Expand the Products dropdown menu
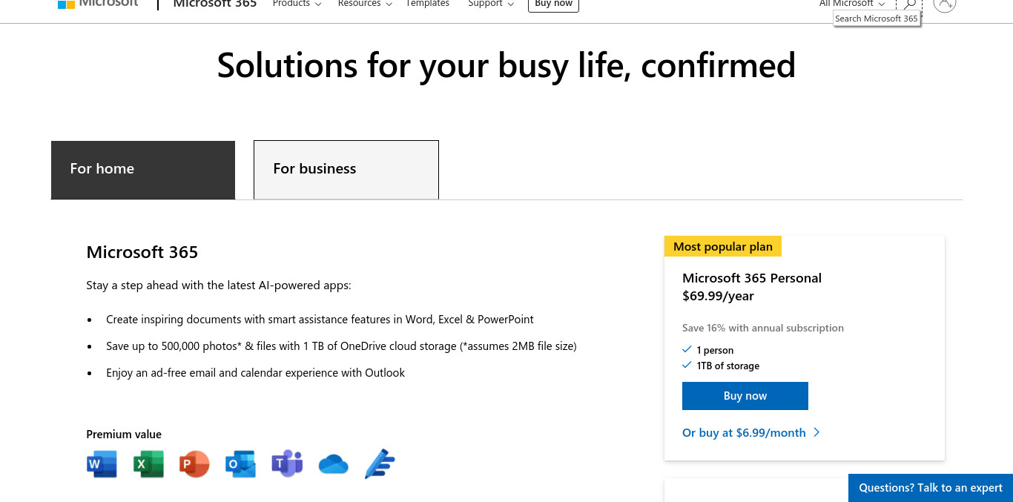 click(x=297, y=4)
